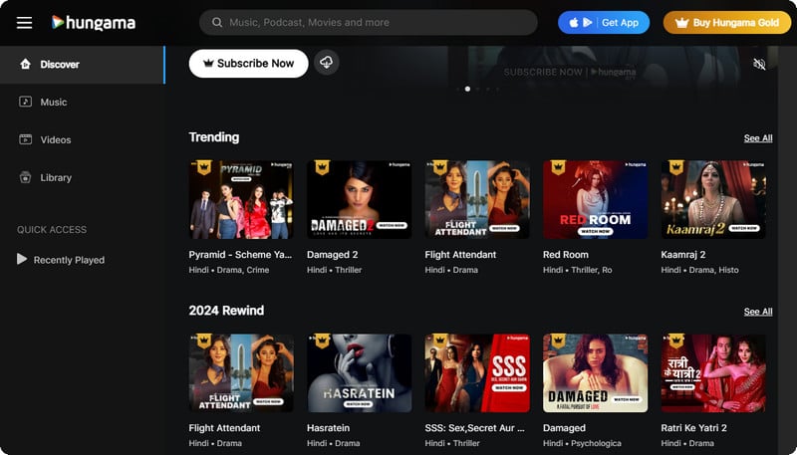Click the crown icon in Buy Hungama Gold

(x=681, y=23)
